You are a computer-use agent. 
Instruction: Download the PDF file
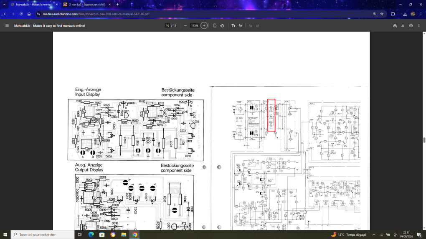click(x=403, y=25)
